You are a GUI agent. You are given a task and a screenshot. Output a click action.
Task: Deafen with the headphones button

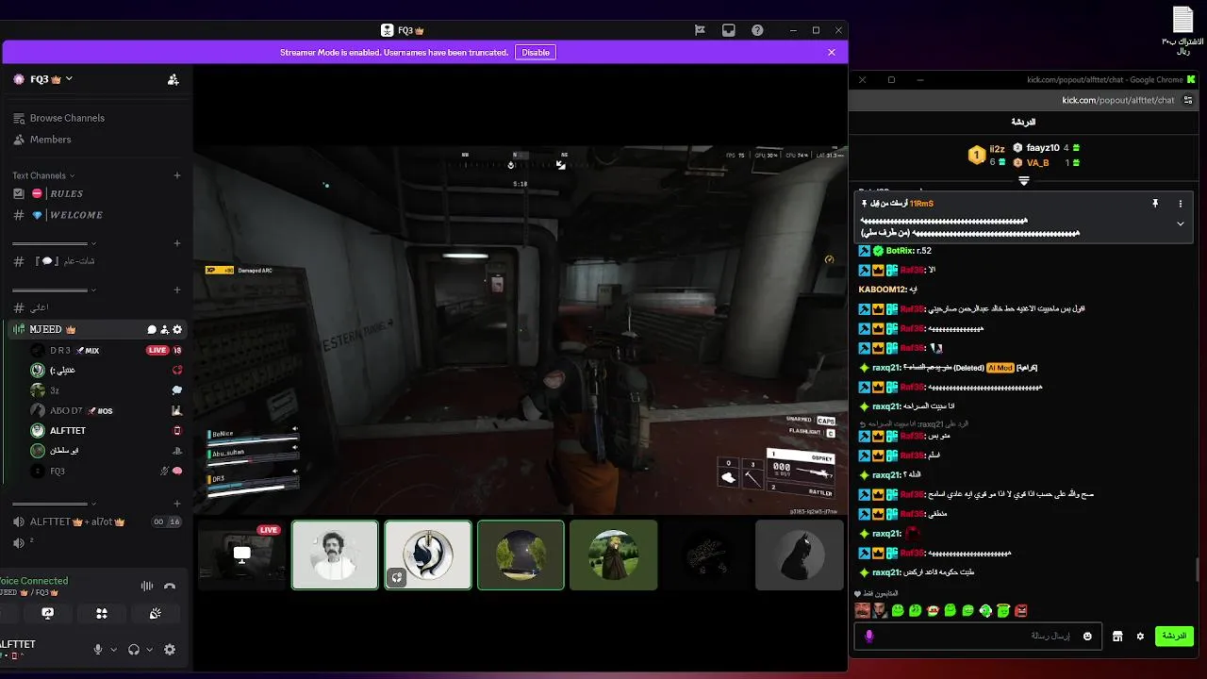pos(134,650)
